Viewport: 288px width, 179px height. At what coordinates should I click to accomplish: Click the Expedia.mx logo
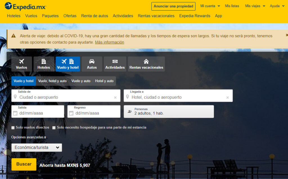[x=25, y=6]
